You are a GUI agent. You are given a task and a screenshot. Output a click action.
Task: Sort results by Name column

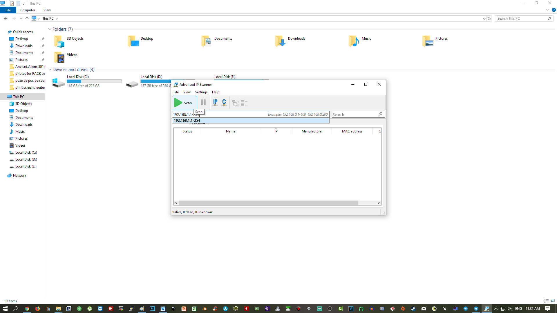[x=231, y=131]
